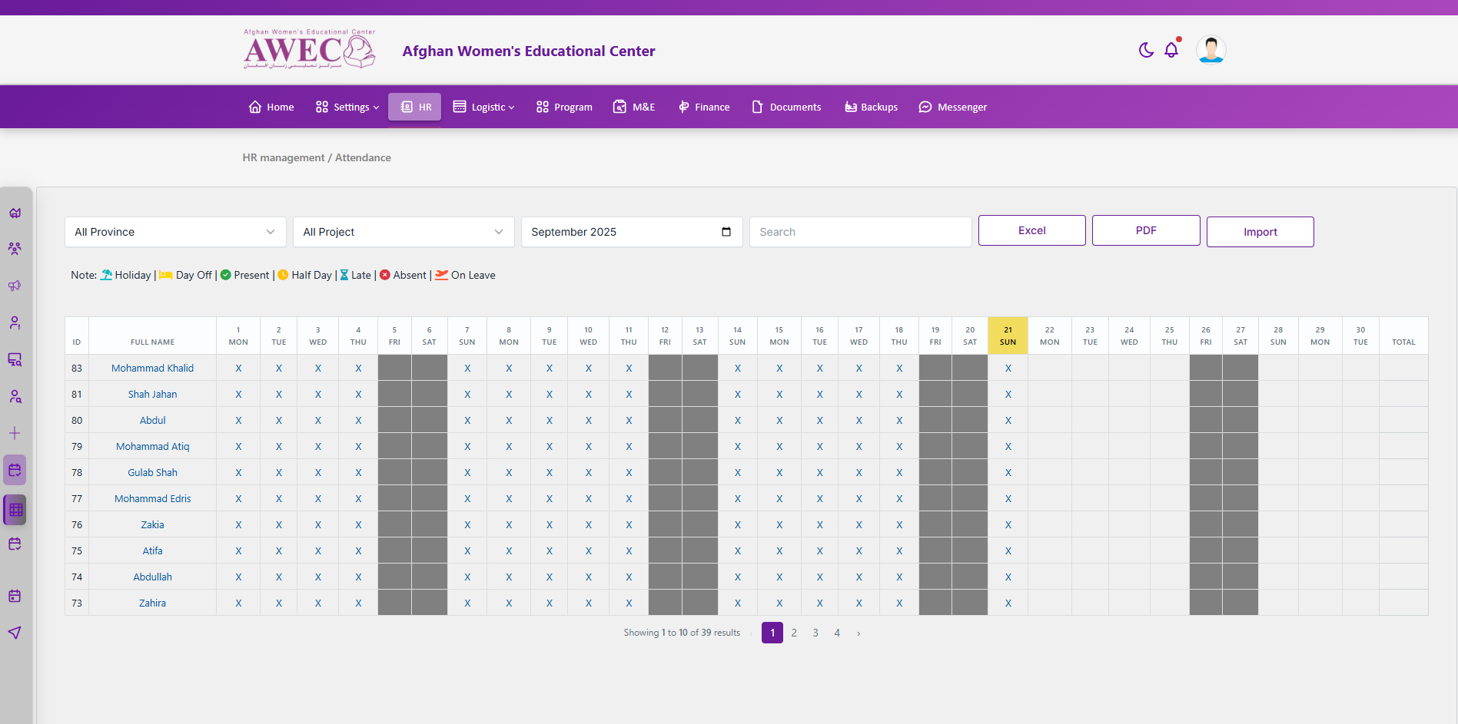1458x724 pixels.
Task: Click the Excel export button
Action: [1031, 230]
